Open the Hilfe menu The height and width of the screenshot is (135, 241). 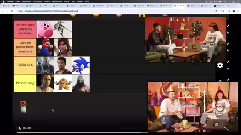point(87,1)
